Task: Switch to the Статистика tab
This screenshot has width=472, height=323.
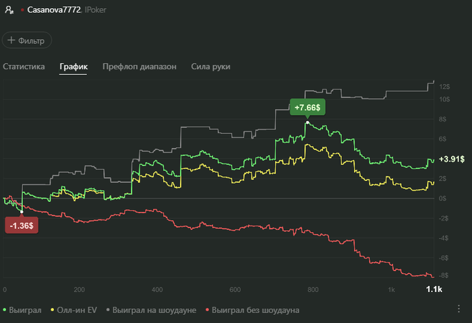Action: pyautogui.click(x=24, y=67)
